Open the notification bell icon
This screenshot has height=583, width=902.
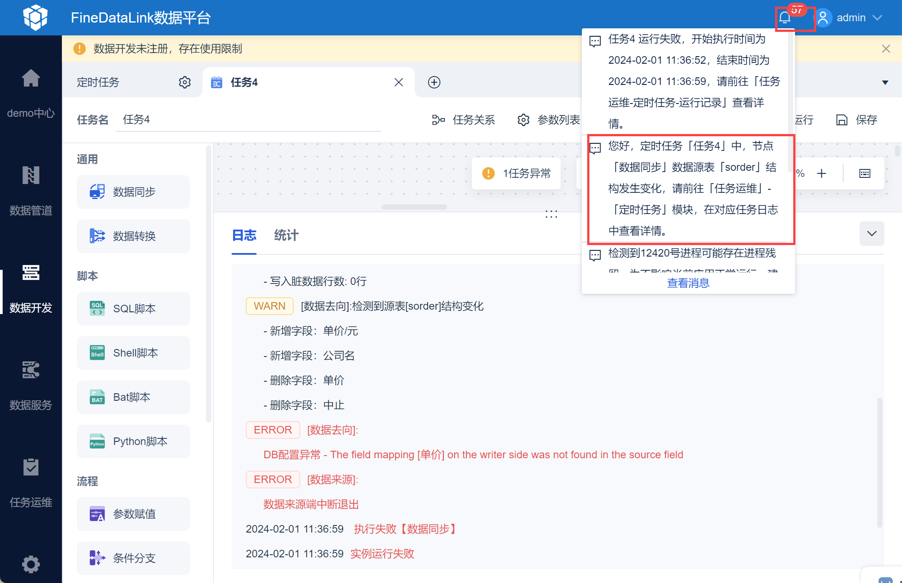785,18
